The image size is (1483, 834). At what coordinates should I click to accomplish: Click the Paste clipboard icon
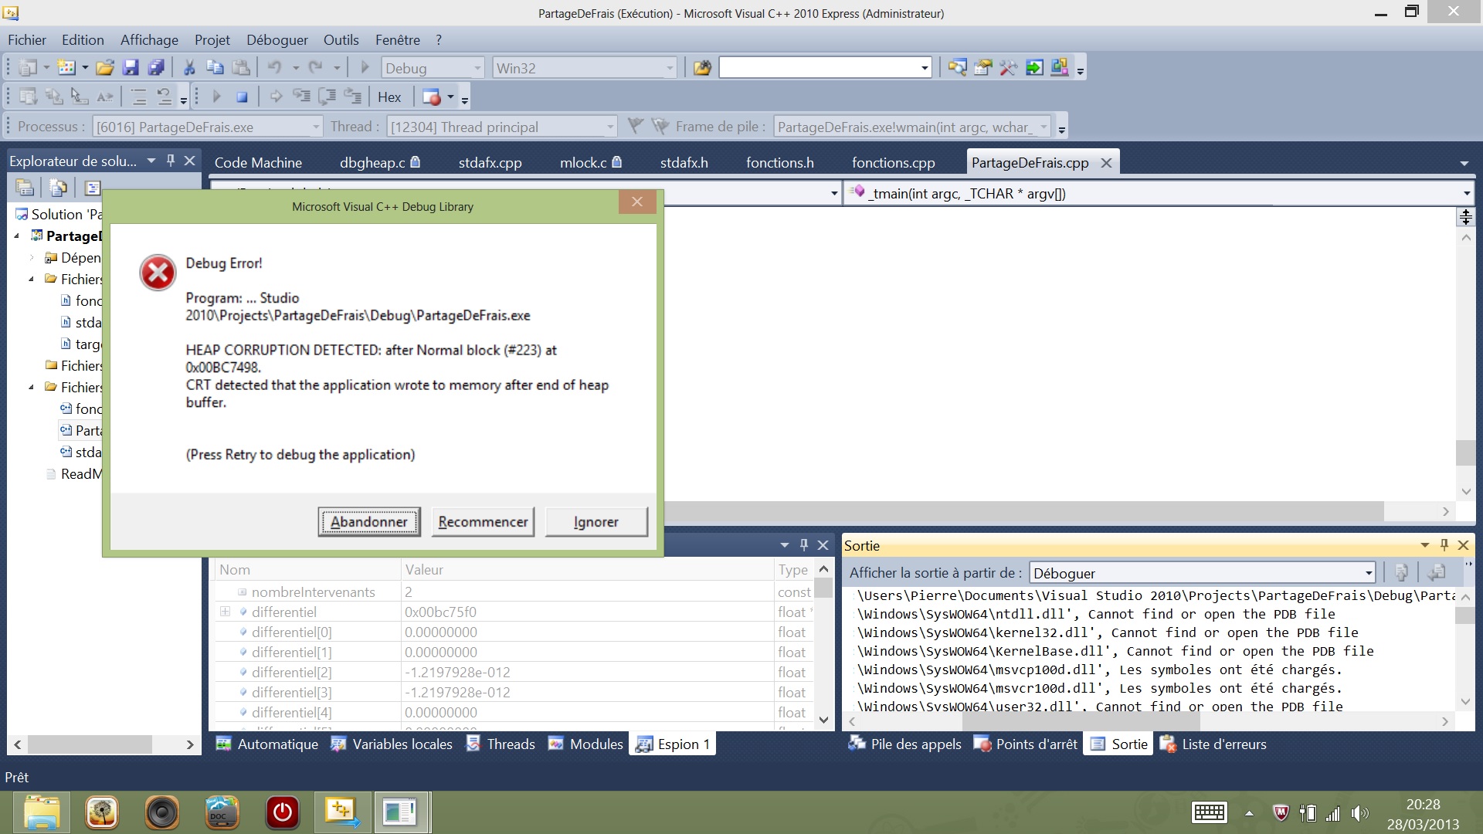241,68
